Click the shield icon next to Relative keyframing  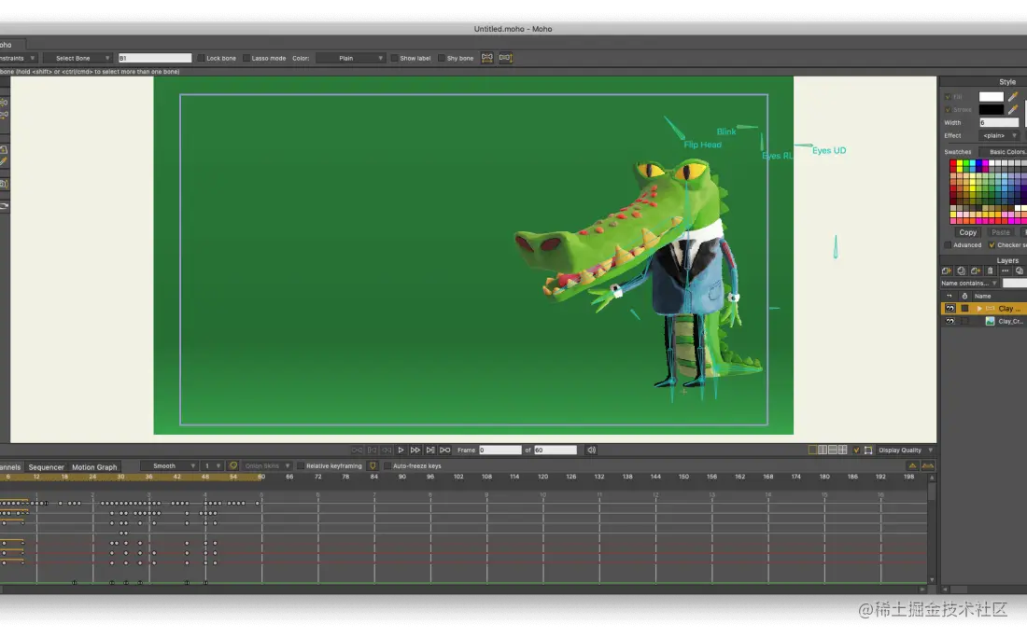[373, 465]
